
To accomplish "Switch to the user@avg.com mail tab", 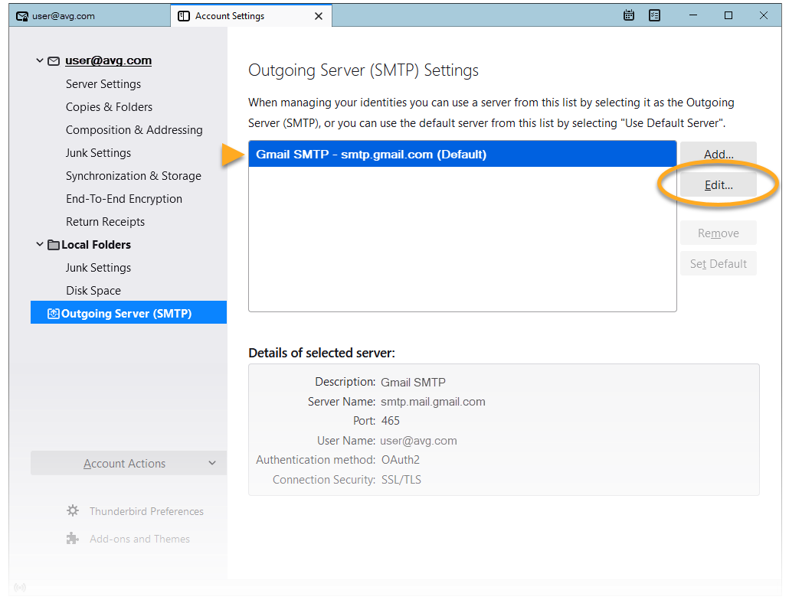I will pos(86,16).
